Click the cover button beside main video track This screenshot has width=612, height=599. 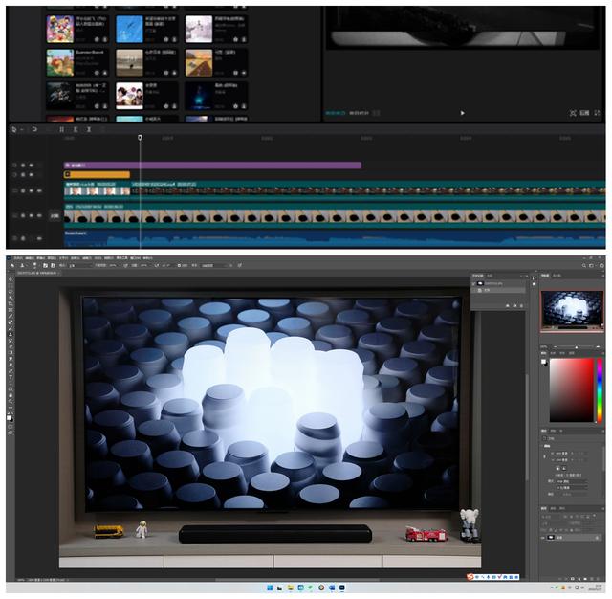point(55,215)
